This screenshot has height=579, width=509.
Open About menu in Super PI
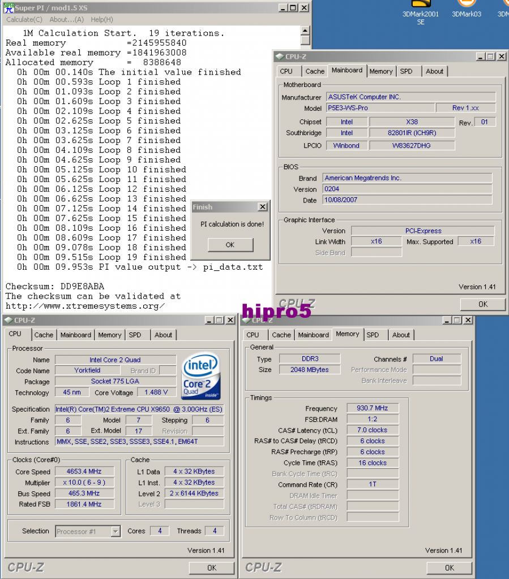[x=67, y=20]
